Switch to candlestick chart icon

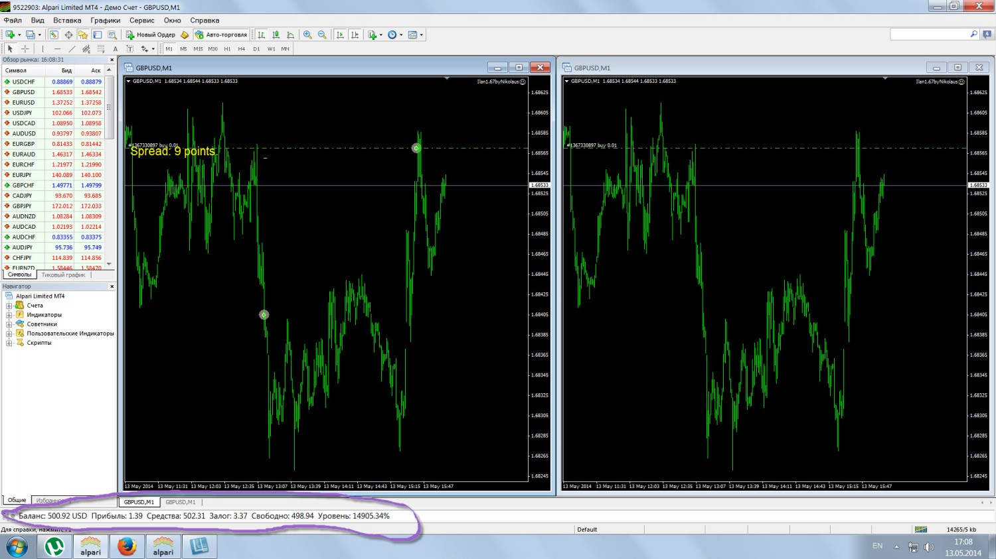276,34
